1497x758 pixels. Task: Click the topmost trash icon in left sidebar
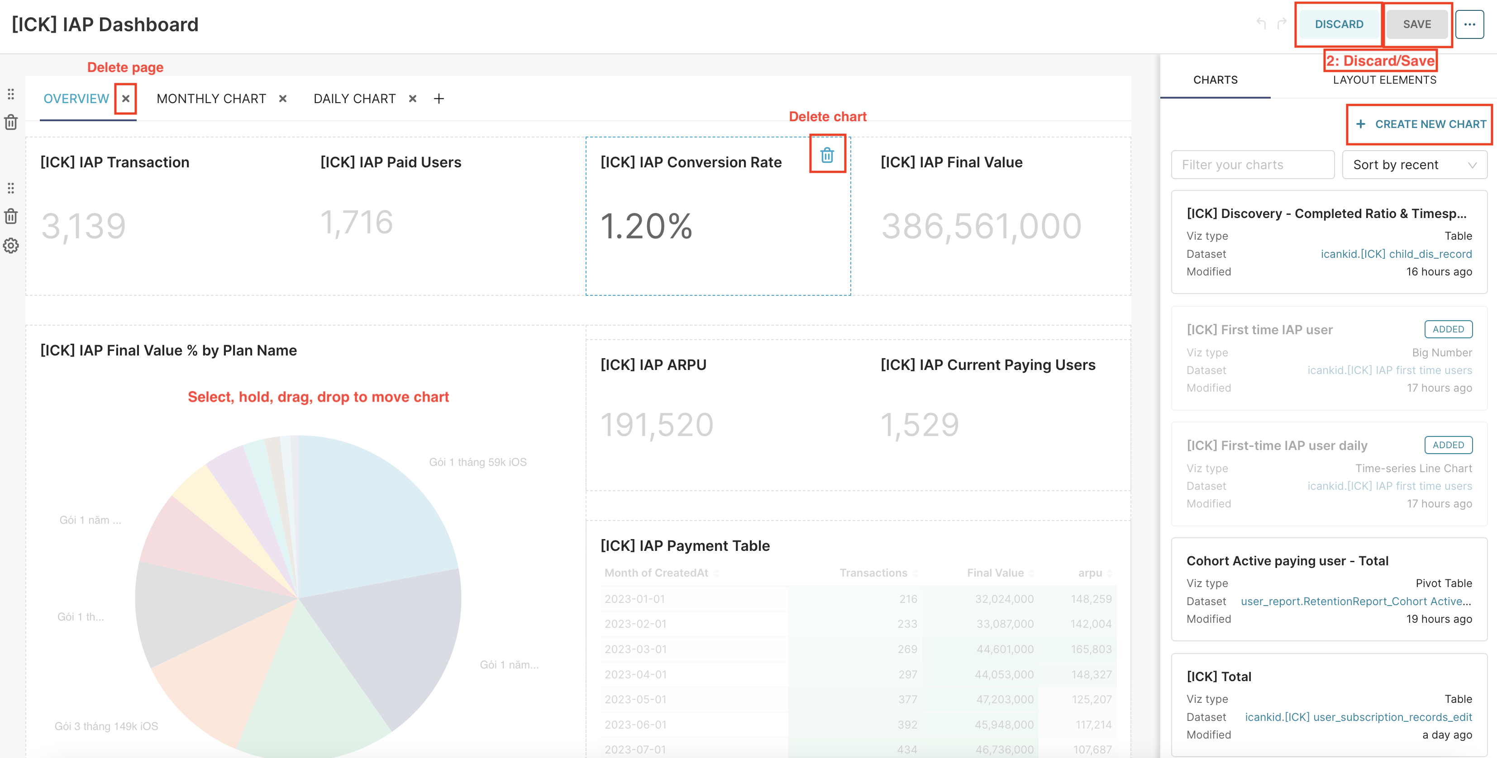(11, 123)
